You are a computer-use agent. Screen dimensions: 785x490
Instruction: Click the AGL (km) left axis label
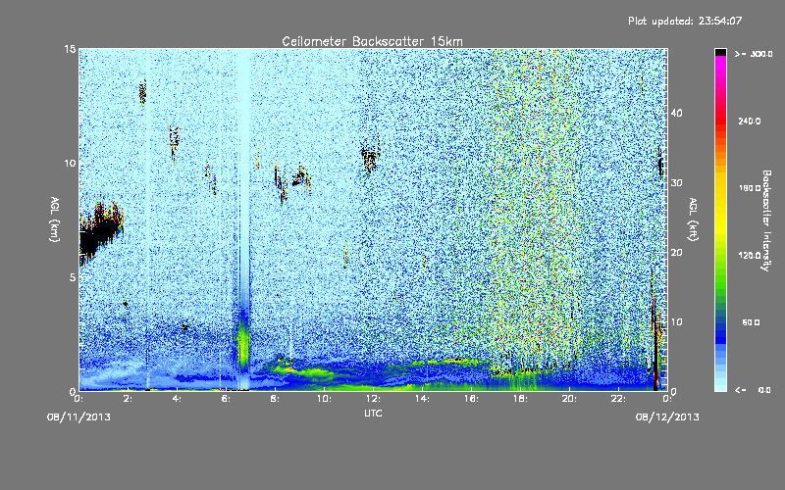click(x=55, y=219)
